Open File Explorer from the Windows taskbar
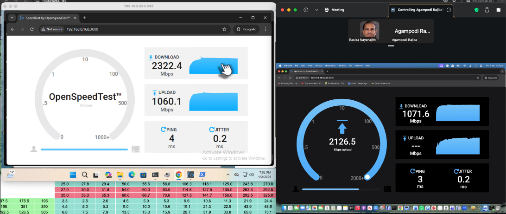 point(120,175)
